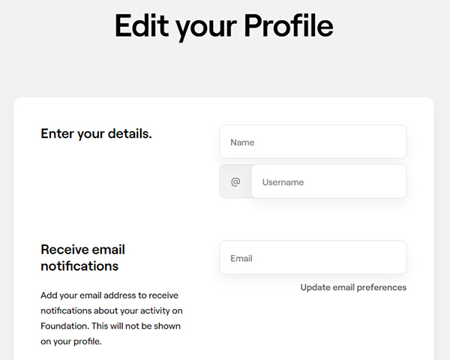Viewport: 450px width, 360px height.
Task: Focus the Name input field
Action: tap(313, 142)
